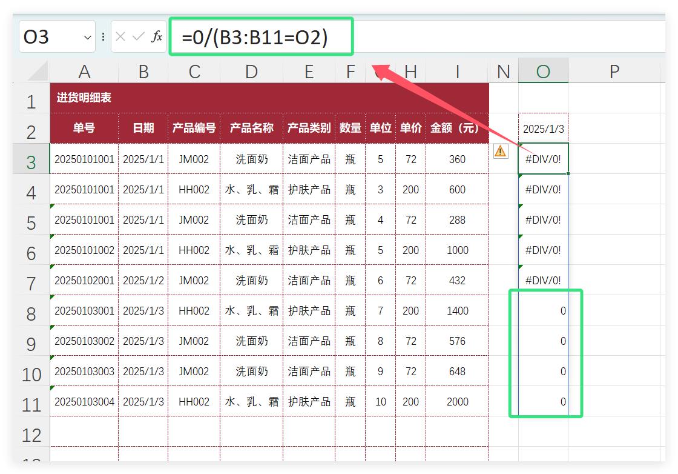Viewport: 678px width, 474px height.
Task: Click the formula bar drag handle dots
Action: [x=103, y=37]
